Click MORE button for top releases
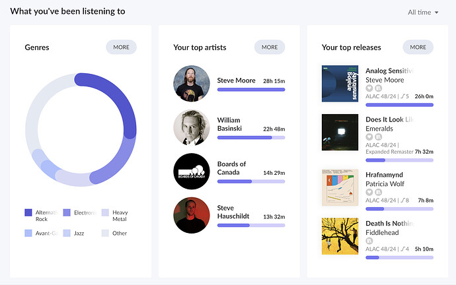Screen dimensions: 456x285 coord(418,47)
